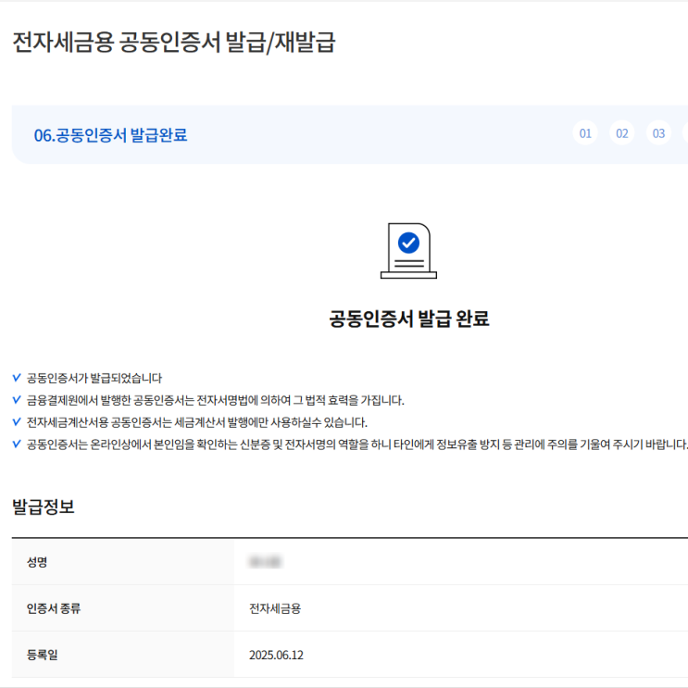This screenshot has height=688, width=688.
Task: Click the notice 공동인증서가 발급되었습니다
Action: click(94, 378)
